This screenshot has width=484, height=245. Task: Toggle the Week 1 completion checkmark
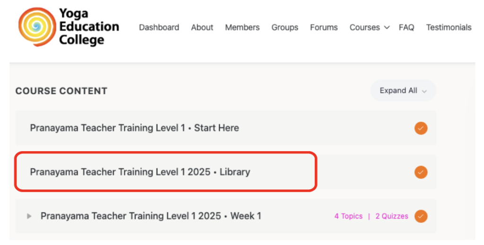[x=421, y=216]
